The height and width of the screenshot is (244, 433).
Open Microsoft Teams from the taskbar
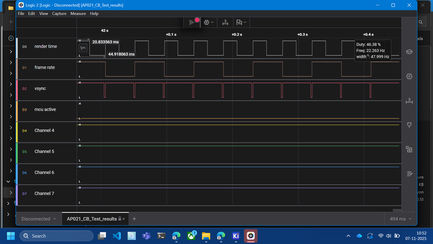pyautogui.click(x=147, y=236)
